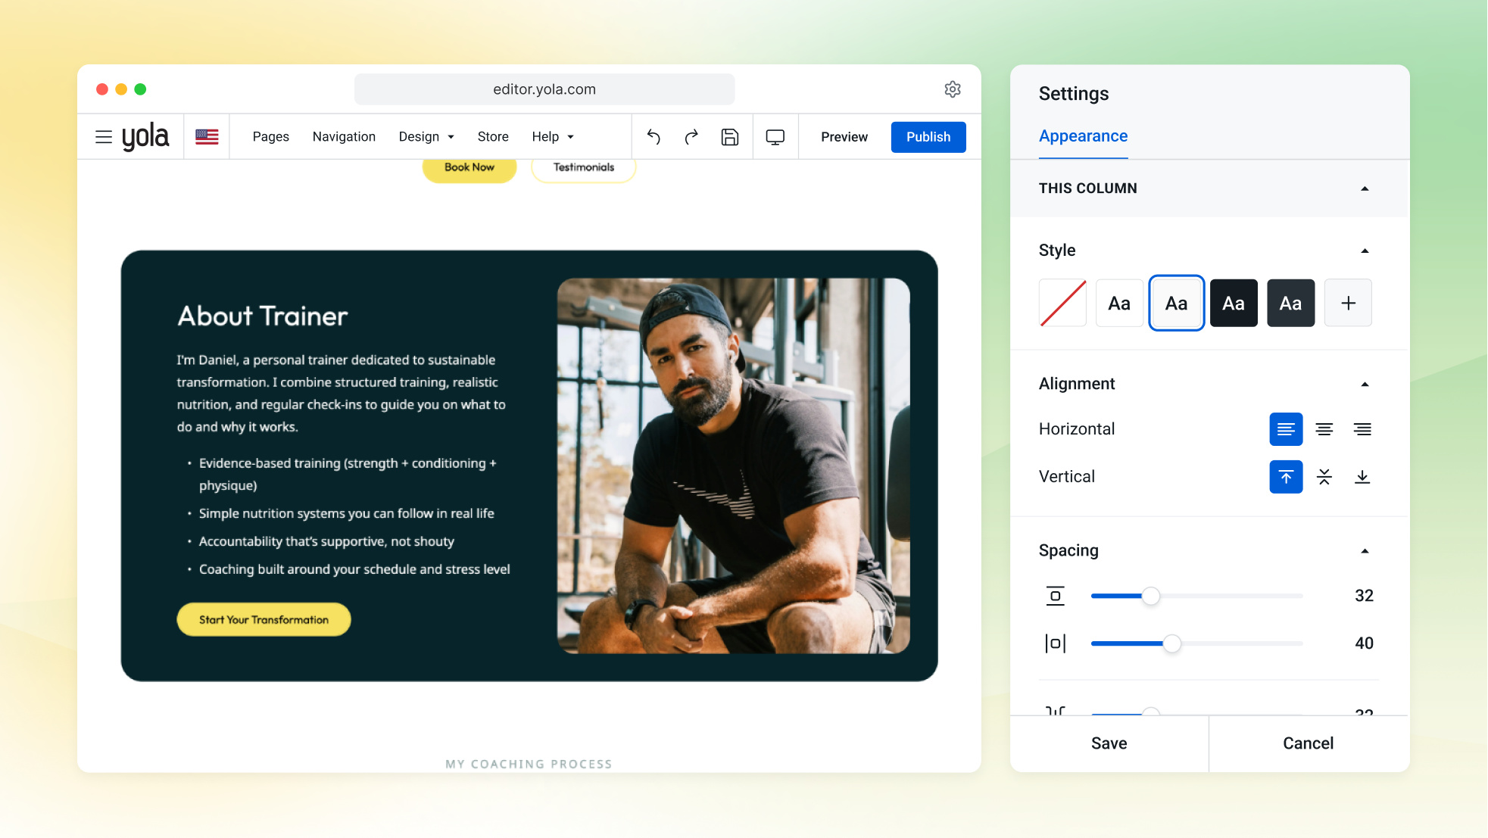Image resolution: width=1488 pixels, height=838 pixels.
Task: Open the hamburger menu beside yola logo
Action: [104, 137]
